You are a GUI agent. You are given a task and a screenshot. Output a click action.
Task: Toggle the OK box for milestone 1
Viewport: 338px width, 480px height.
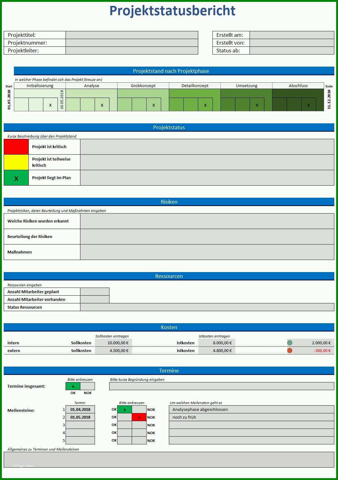pyautogui.click(x=125, y=409)
